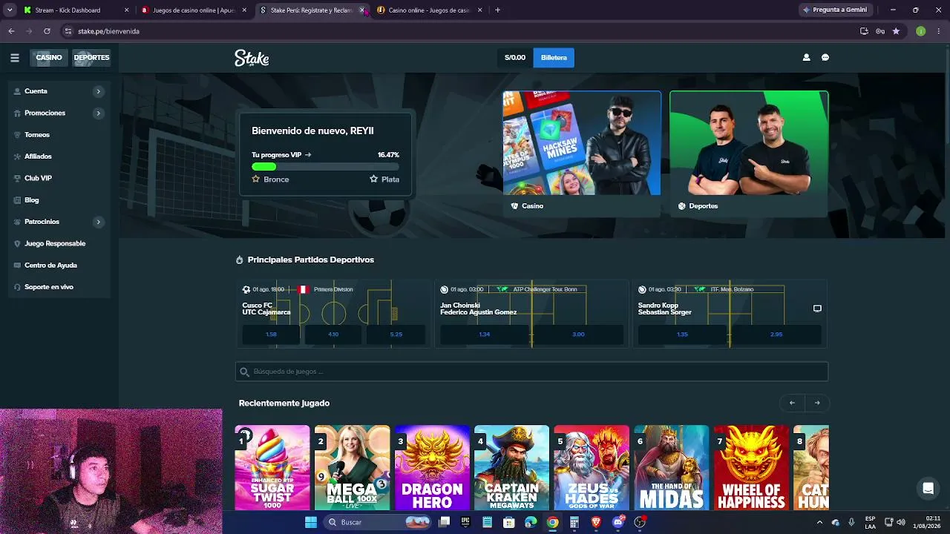
Task: Open Brave browser from taskbar
Action: pyautogui.click(x=596, y=522)
